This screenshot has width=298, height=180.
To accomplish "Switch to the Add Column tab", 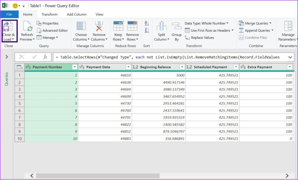I will [x=77, y=14].
